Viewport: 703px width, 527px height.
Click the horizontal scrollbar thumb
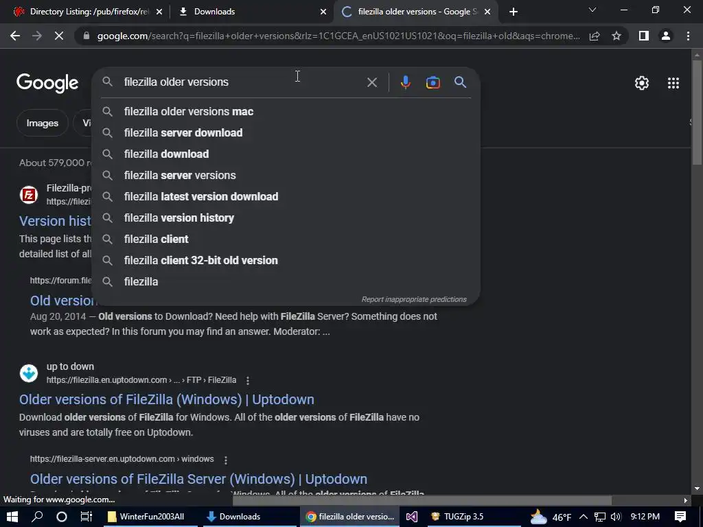422,500
